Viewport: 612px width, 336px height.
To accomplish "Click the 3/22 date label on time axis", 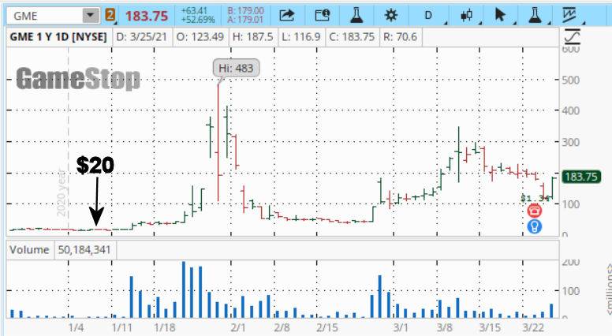I will (x=533, y=327).
